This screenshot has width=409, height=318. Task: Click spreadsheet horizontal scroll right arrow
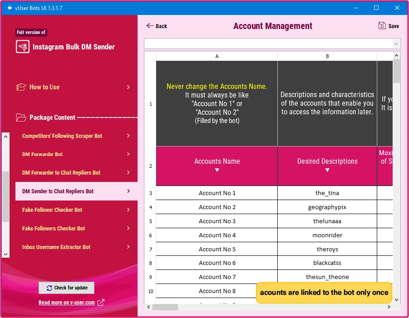[389, 307]
